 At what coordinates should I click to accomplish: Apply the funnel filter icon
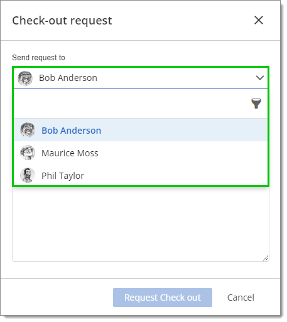[x=256, y=104]
